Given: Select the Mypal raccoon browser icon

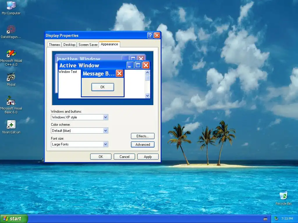Looking at the screenshot, I should (x=11, y=79).
